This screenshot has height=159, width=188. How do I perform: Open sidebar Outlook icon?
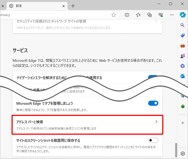click(183, 76)
